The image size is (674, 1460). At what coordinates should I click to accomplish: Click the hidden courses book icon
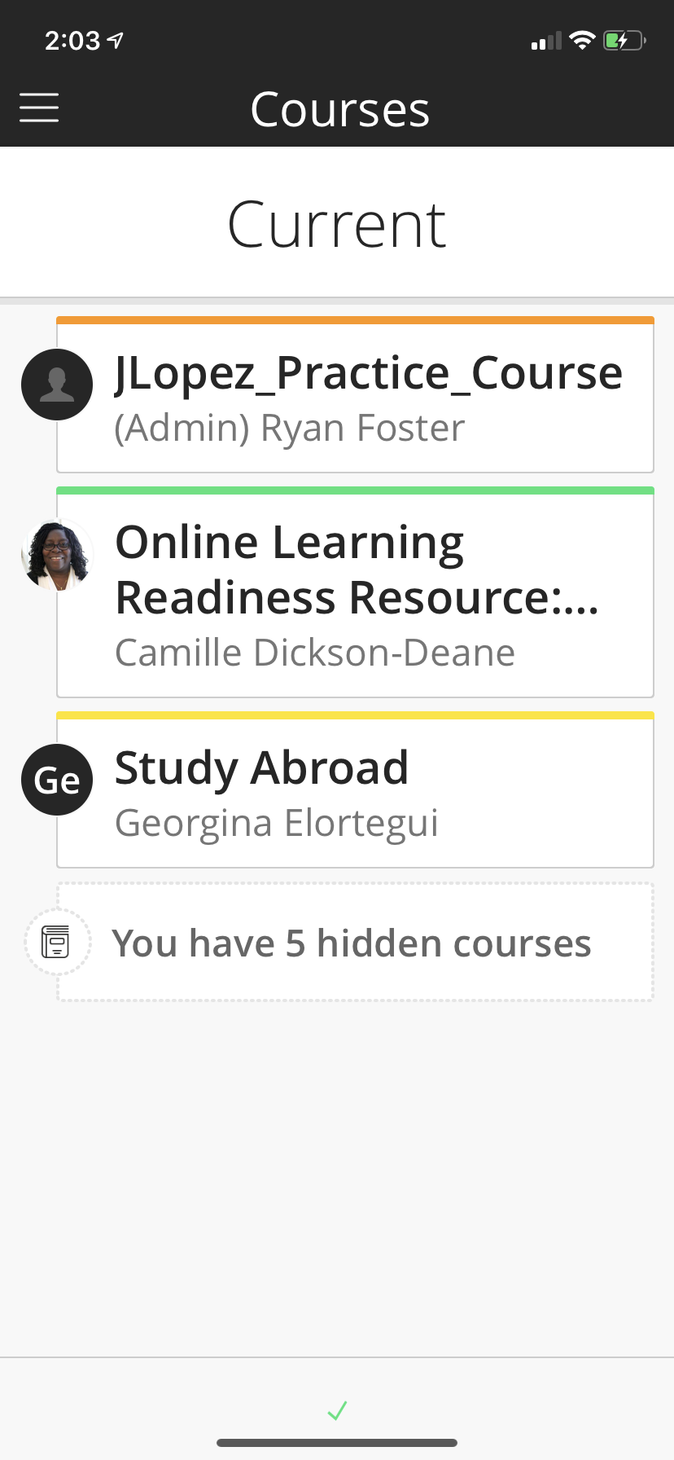click(56, 942)
